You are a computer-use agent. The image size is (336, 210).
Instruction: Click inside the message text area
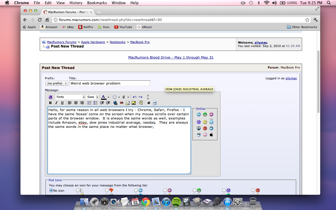pyautogui.click(x=119, y=140)
